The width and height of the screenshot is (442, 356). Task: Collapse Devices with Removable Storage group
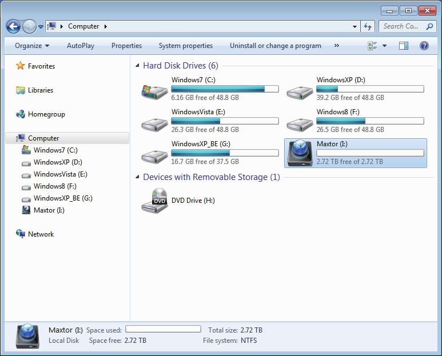137,177
